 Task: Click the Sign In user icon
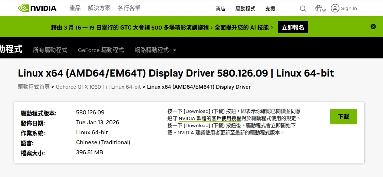(x=335, y=8)
